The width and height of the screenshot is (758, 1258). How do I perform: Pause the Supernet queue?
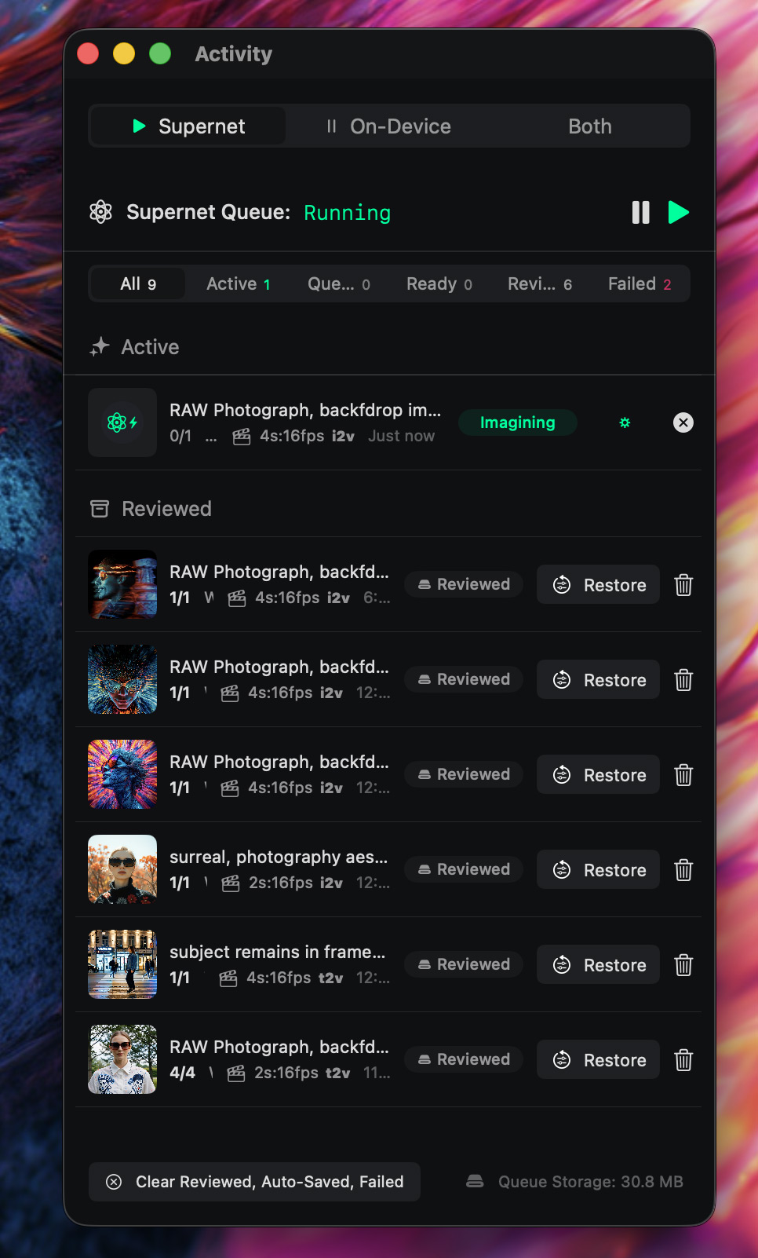640,213
